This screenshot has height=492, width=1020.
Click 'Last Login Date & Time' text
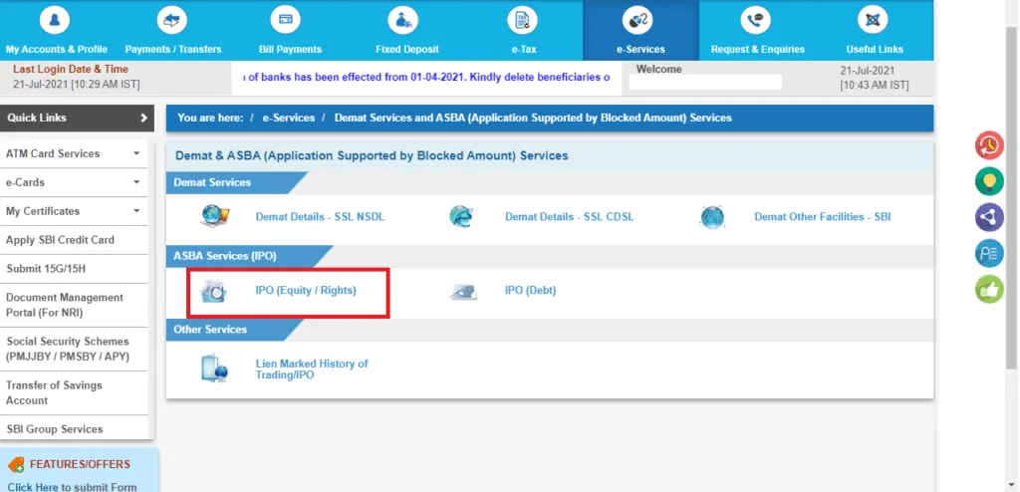coord(71,69)
